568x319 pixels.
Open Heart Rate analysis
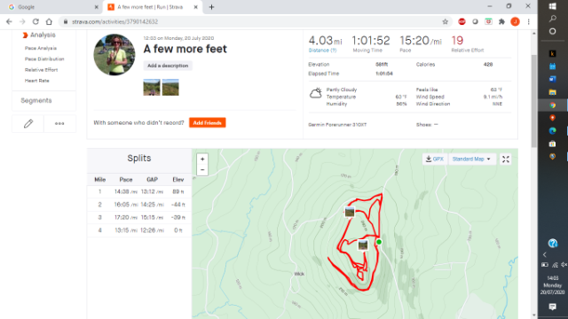(37, 81)
